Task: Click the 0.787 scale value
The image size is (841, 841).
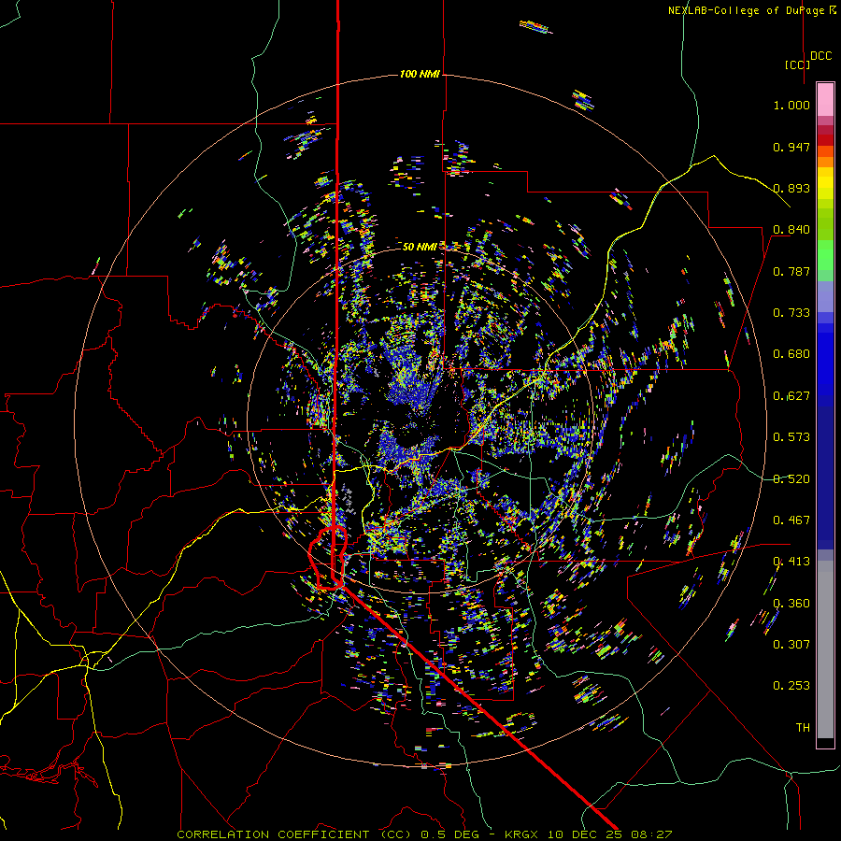Action: pyautogui.click(x=791, y=271)
